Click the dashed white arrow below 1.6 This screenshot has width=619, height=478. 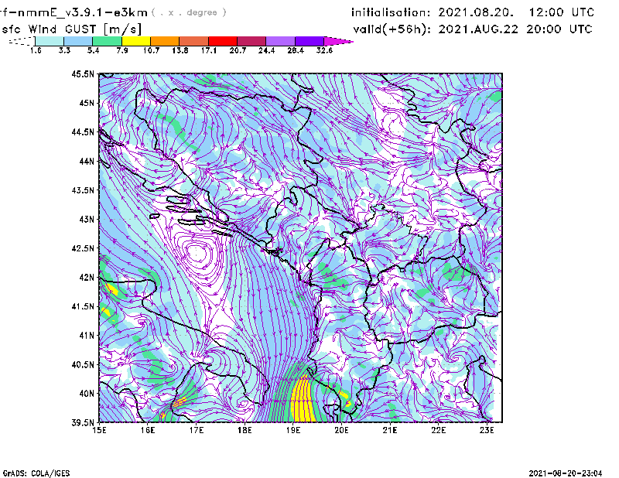22,41
